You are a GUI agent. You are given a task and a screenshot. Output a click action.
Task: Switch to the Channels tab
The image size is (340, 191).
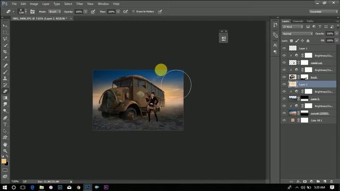click(x=297, y=21)
